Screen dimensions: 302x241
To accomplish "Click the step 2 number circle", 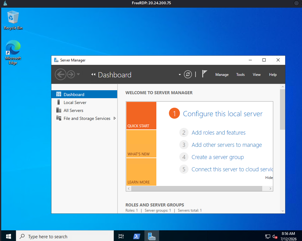I will point(184,132).
